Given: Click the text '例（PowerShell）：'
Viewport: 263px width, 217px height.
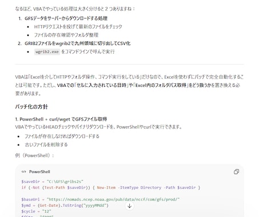Looking at the screenshot, I should pyautogui.click(x=34, y=155).
